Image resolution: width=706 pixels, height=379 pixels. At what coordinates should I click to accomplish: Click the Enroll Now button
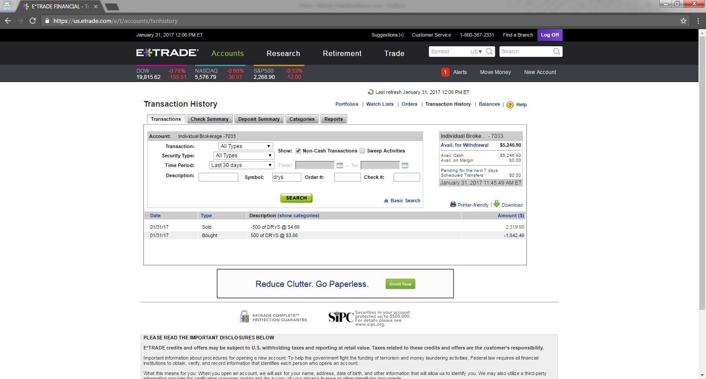click(400, 284)
